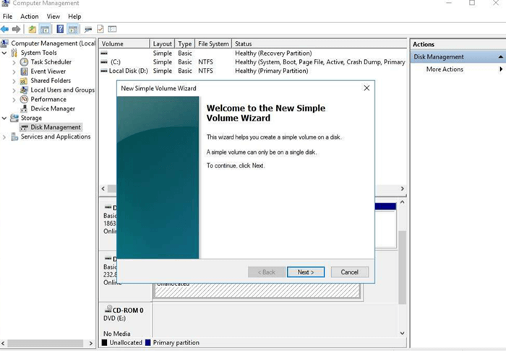
Task: Click the blue Help question mark icon
Action: [x=60, y=29]
